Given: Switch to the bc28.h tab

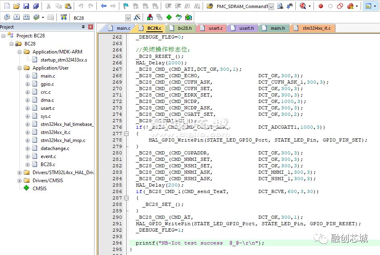Looking at the screenshot, I should point(181,28).
